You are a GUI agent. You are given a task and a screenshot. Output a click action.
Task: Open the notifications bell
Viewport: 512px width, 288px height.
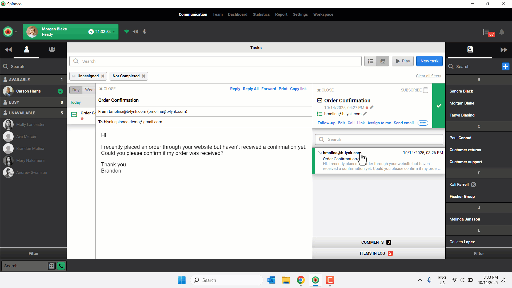point(502,32)
